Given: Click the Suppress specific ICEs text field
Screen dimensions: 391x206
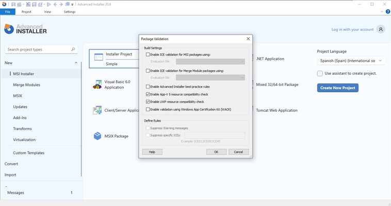Looking at the screenshot, I should (x=215, y=135).
